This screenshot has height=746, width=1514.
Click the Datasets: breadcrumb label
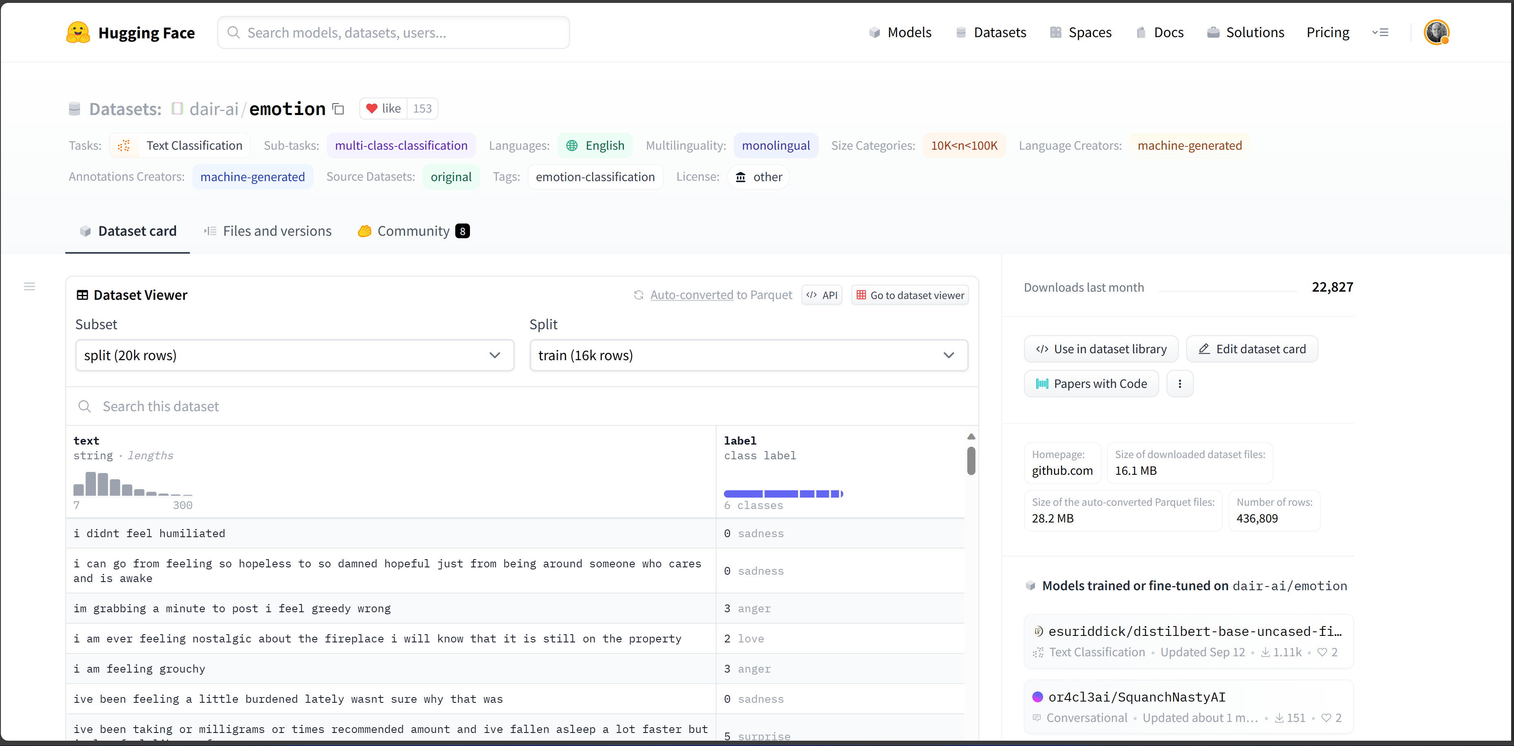pyautogui.click(x=125, y=108)
